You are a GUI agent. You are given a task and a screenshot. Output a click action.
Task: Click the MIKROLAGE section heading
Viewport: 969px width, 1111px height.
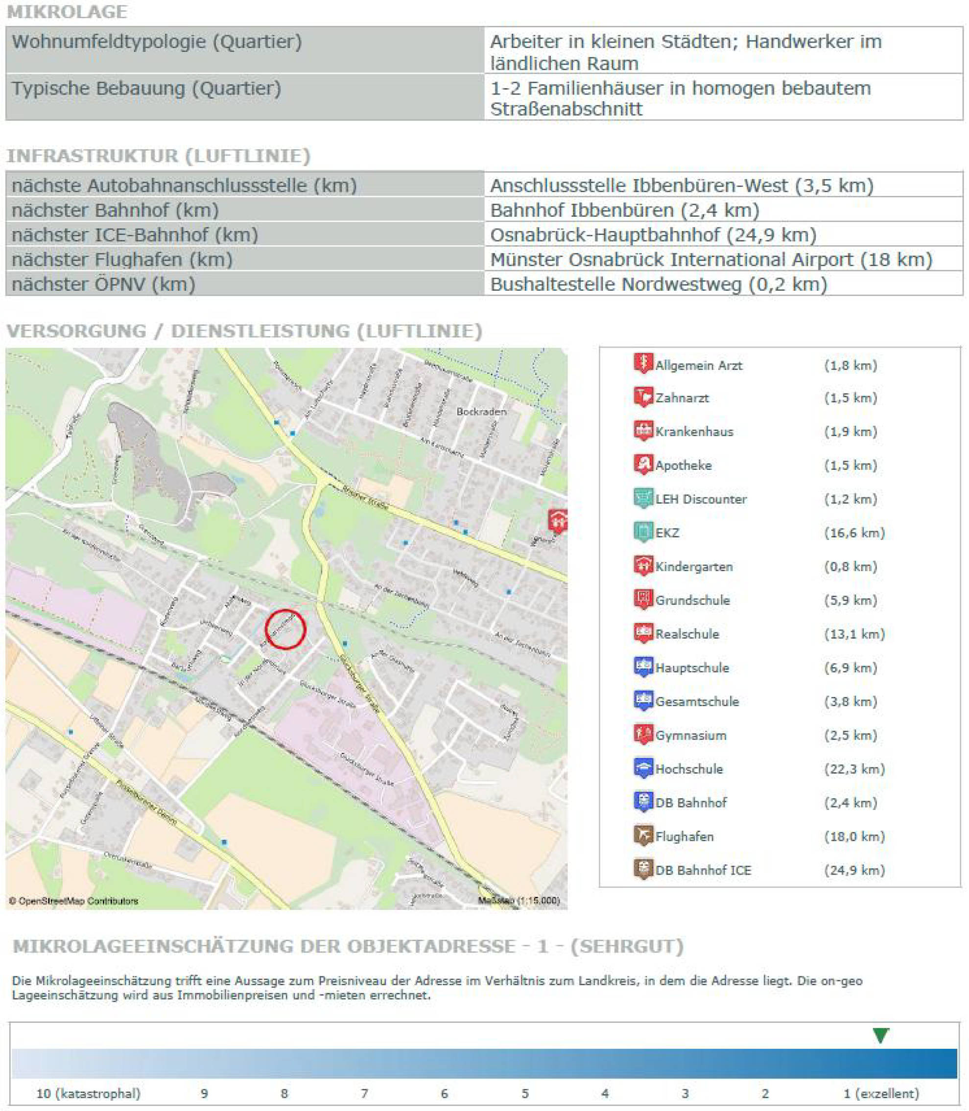67,11
